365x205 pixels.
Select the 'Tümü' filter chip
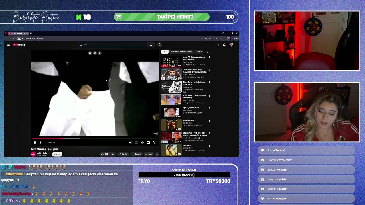[165, 52]
